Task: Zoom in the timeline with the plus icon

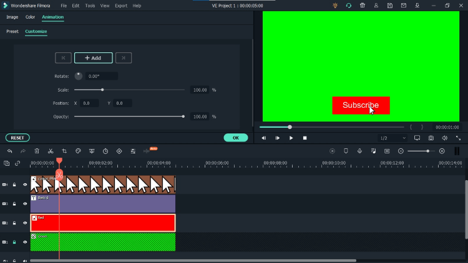Action: [x=442, y=151]
